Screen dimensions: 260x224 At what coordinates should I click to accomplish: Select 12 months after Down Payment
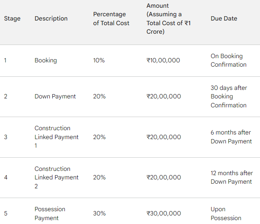click(232, 177)
